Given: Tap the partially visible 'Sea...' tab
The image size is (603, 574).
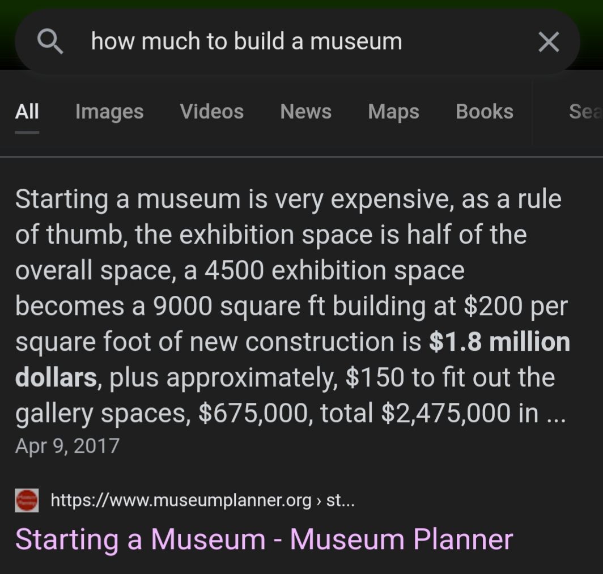Looking at the screenshot, I should point(585,112).
